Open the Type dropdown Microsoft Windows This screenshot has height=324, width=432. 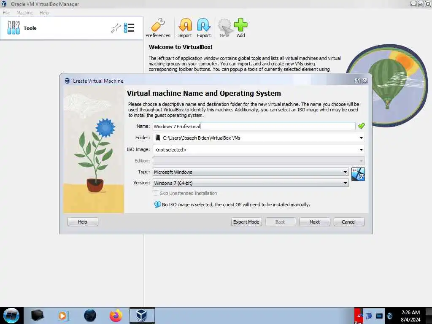click(251, 172)
